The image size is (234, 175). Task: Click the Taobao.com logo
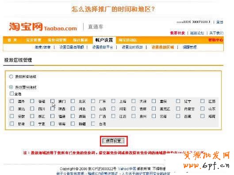(43, 27)
